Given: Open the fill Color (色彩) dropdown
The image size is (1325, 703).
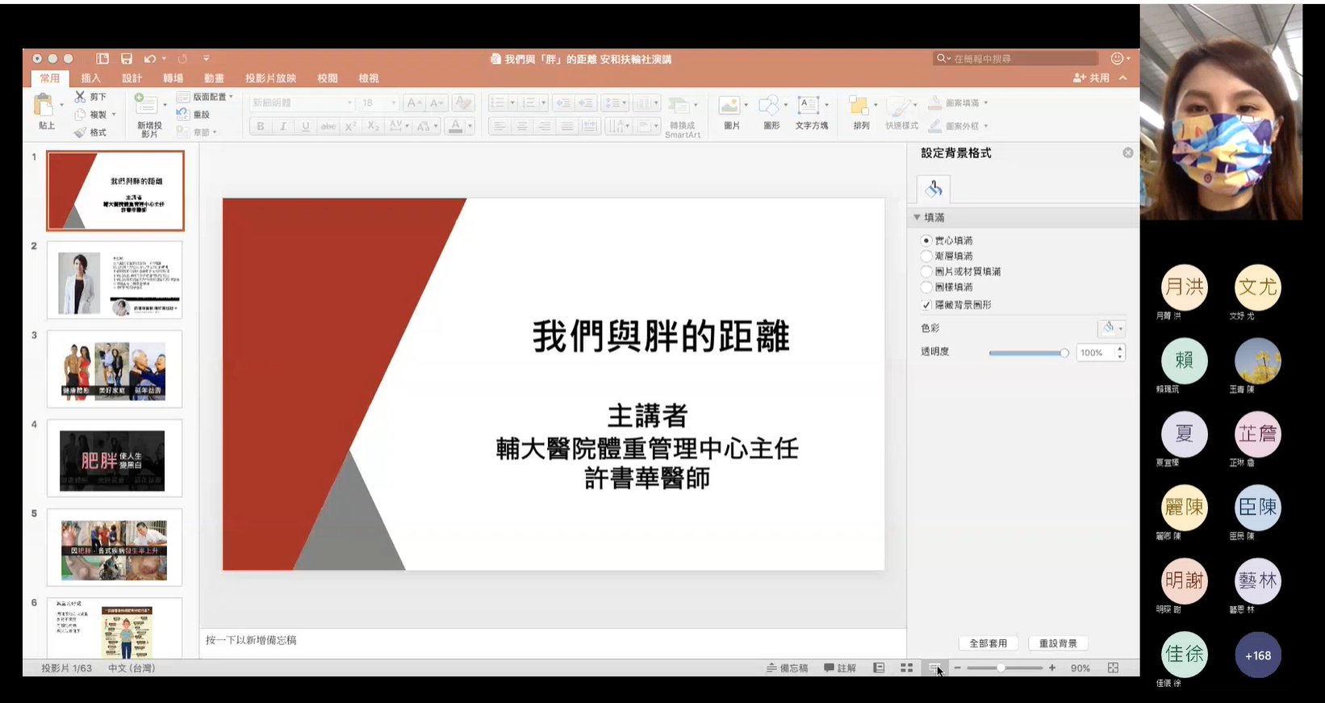Looking at the screenshot, I should (1111, 328).
